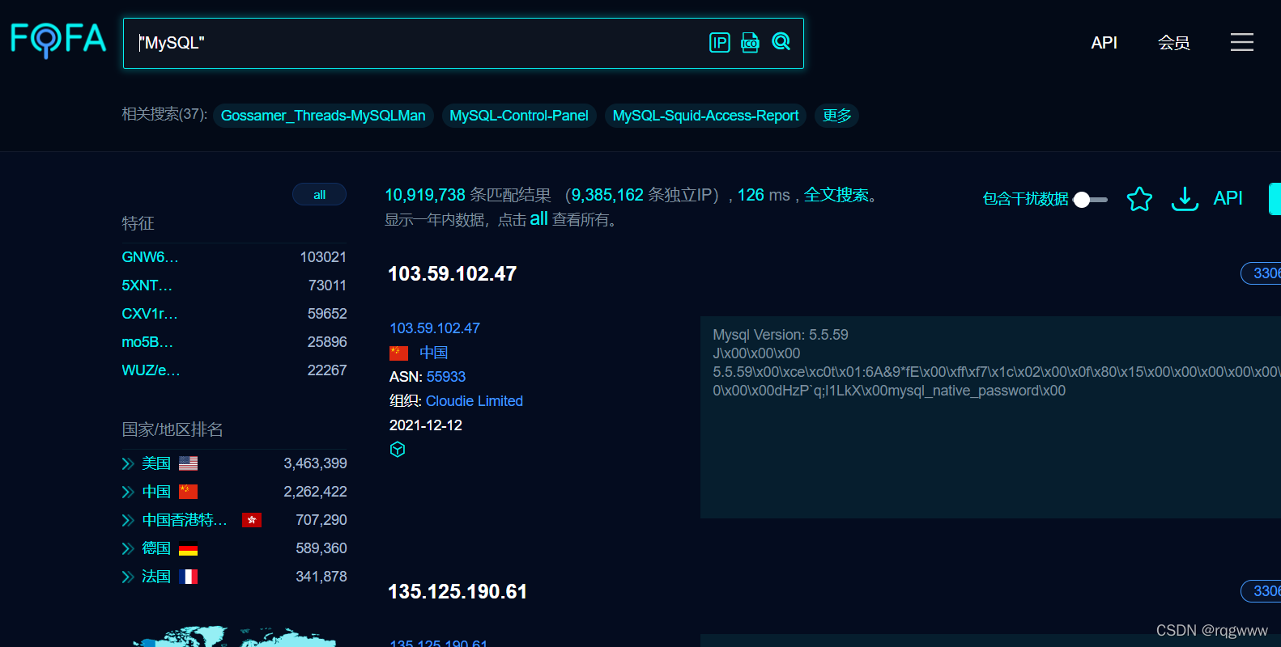Click the 135.125.190.61 result heading
This screenshot has width=1281, height=647.
457,592
